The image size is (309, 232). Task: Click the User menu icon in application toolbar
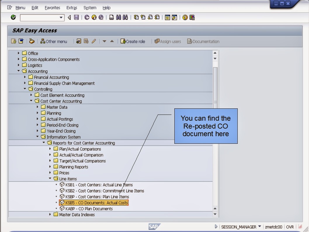(14, 41)
